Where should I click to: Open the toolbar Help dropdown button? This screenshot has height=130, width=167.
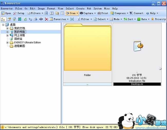click(152, 13)
